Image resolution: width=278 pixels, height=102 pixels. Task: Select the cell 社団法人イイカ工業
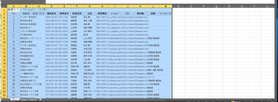29,66
